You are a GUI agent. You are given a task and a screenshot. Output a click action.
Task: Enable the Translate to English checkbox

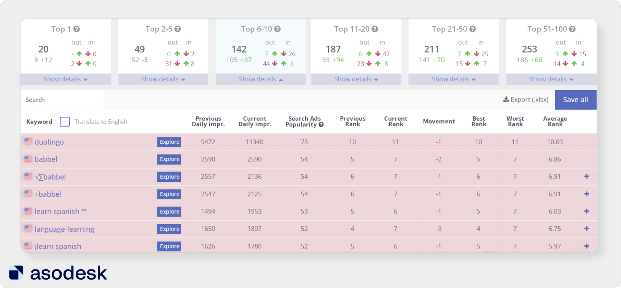65,122
